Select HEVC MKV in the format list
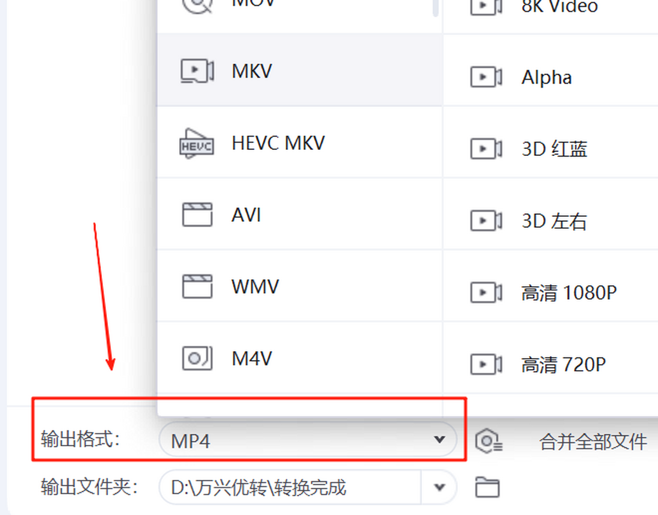 [300, 142]
